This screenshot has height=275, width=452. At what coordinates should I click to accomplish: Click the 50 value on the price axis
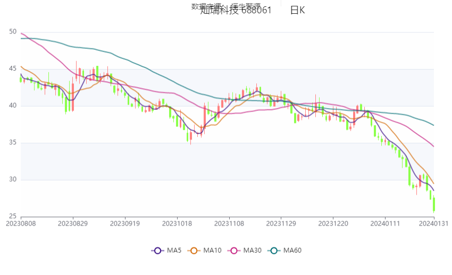13,32
